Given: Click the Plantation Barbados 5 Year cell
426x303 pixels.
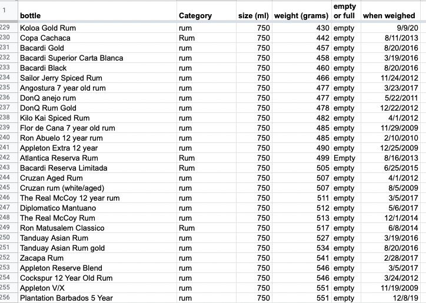Looking at the screenshot, I should pos(66,298).
